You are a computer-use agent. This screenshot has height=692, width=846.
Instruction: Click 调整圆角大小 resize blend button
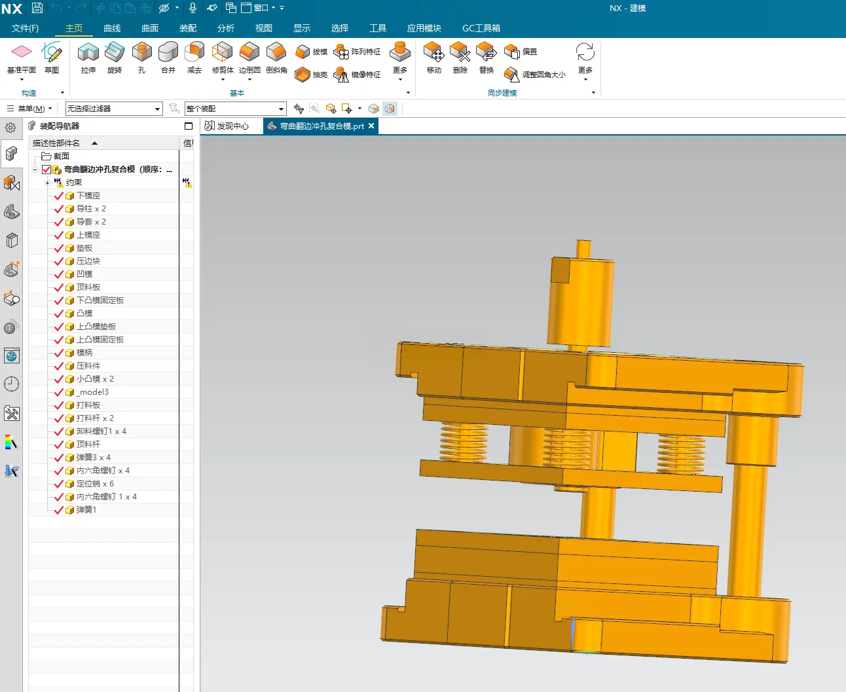[535, 75]
